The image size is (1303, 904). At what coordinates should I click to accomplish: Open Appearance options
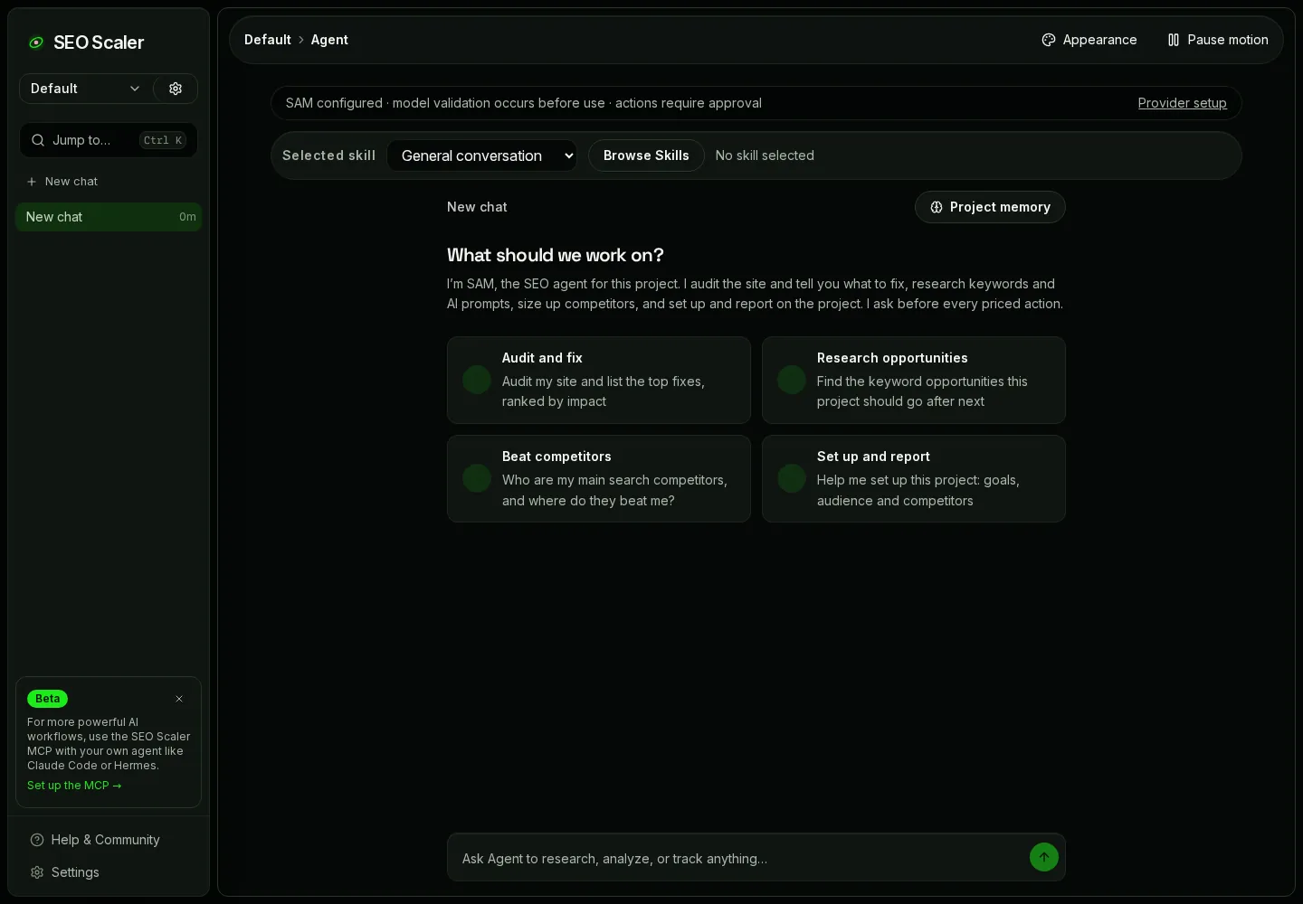[1089, 40]
